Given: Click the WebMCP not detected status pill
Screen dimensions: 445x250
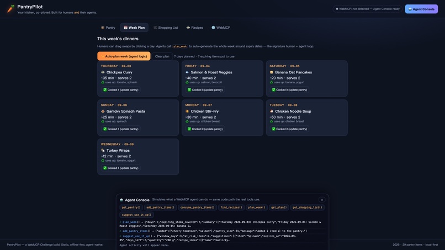Looking at the screenshot, I should pos(368,9).
